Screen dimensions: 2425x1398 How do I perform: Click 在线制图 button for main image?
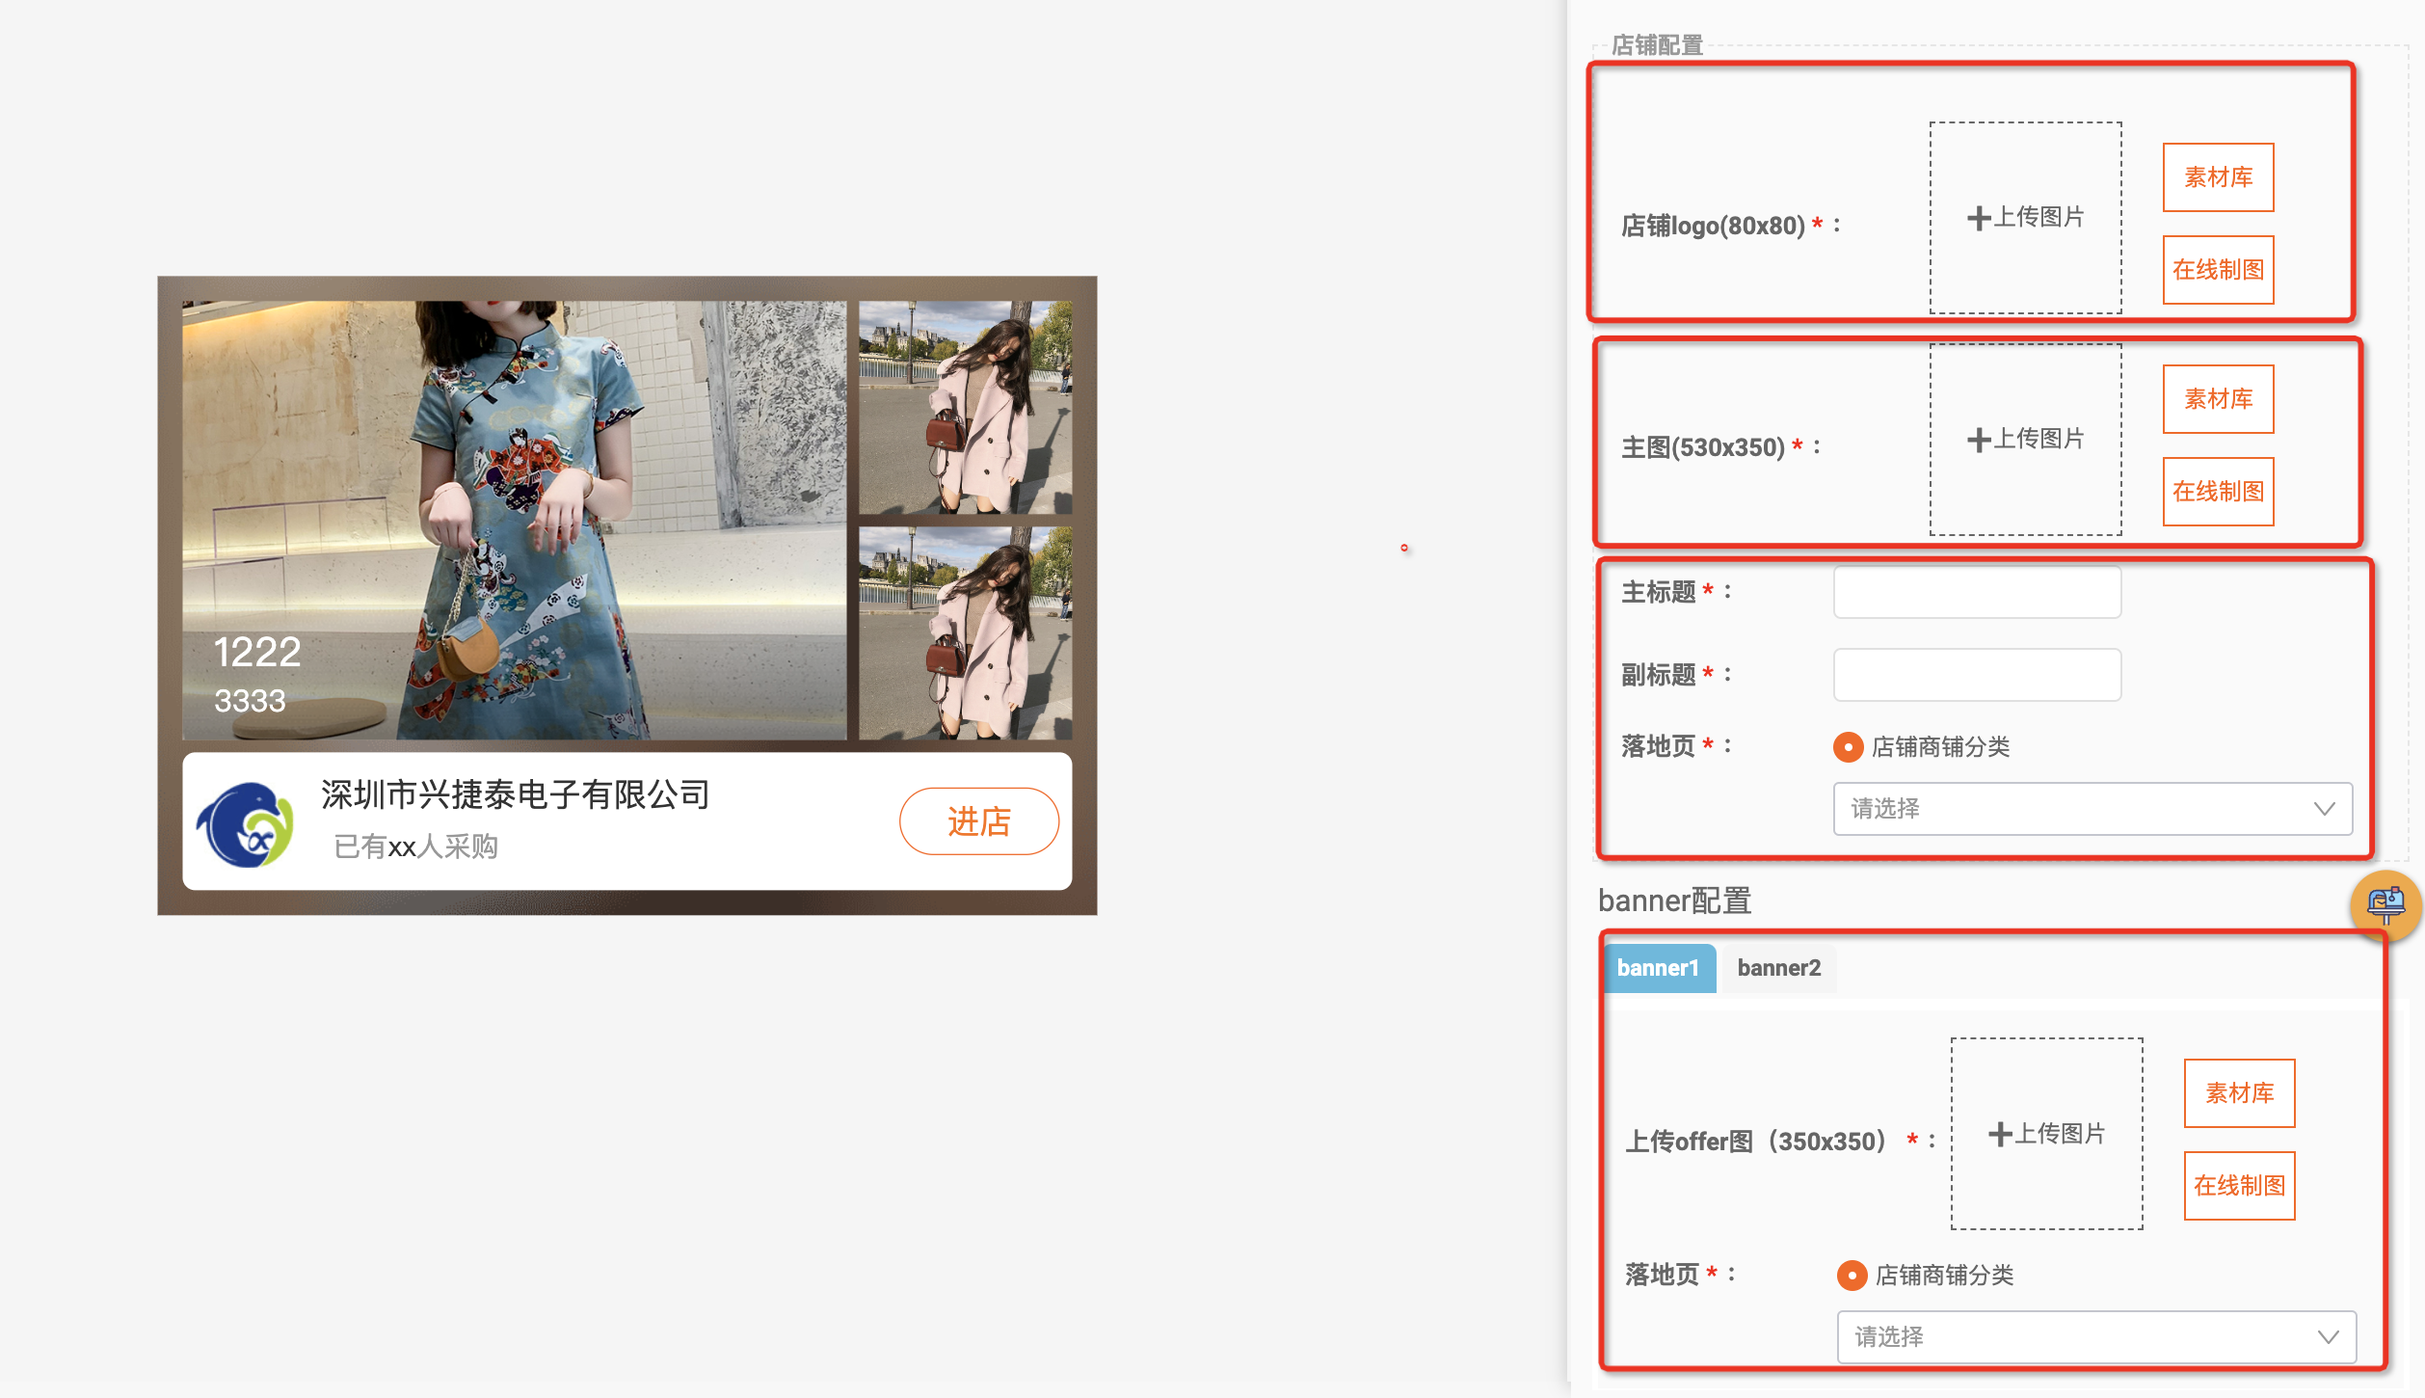click(x=2218, y=492)
